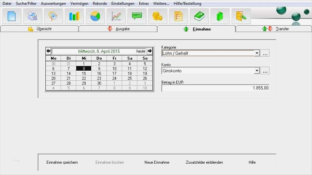Go to previous day with left arrow
This screenshot has height=175, width=312.
48,51
